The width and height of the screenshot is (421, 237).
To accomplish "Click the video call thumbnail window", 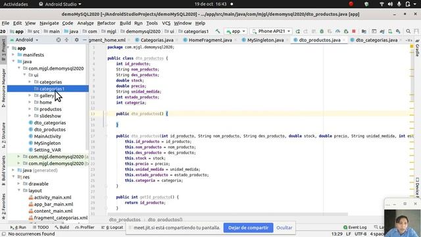I will (x=403, y=218).
